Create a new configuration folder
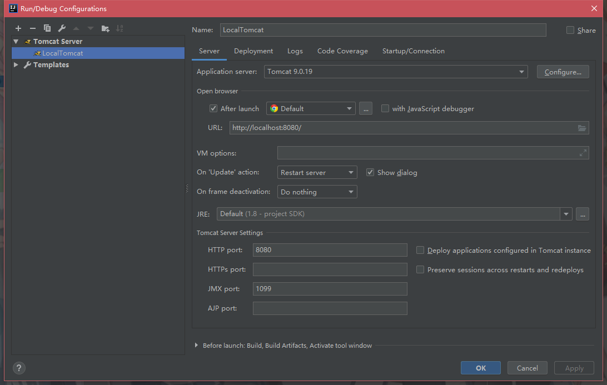This screenshot has height=385, width=607. (x=106, y=28)
